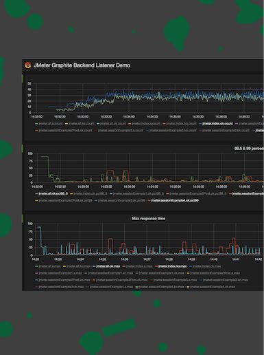Click inside the Max response time graph
This screenshot has height=355, width=264.
(147, 239)
